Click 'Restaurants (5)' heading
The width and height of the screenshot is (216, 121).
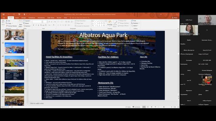pos(106,83)
